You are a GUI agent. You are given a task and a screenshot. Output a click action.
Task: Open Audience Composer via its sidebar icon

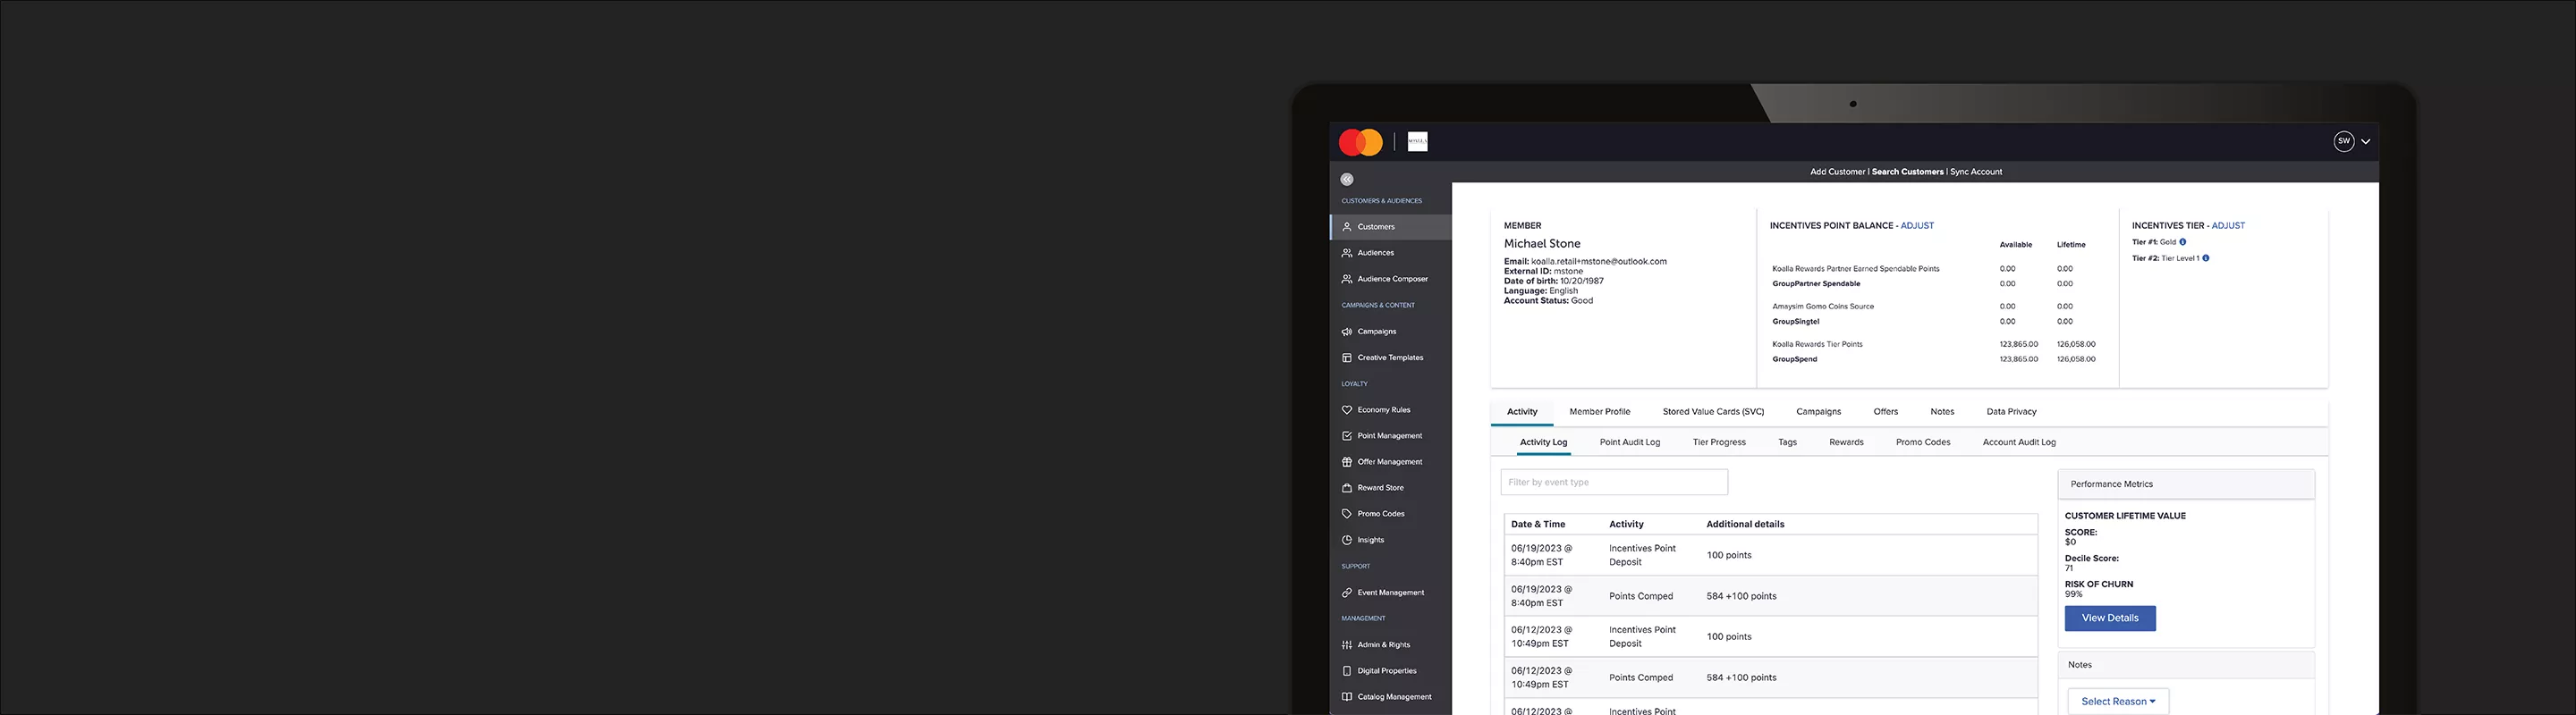[x=1347, y=280]
